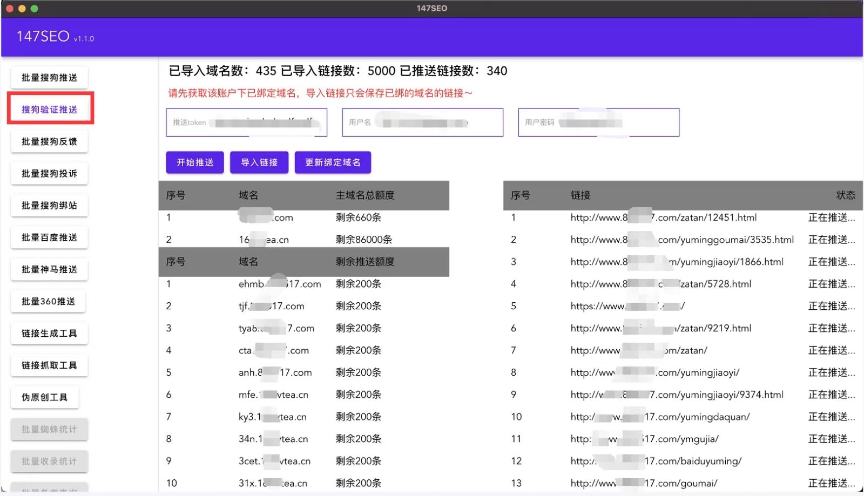Select domain row starting with ky3.1
The width and height of the screenshot is (864, 496).
pyautogui.click(x=304, y=417)
